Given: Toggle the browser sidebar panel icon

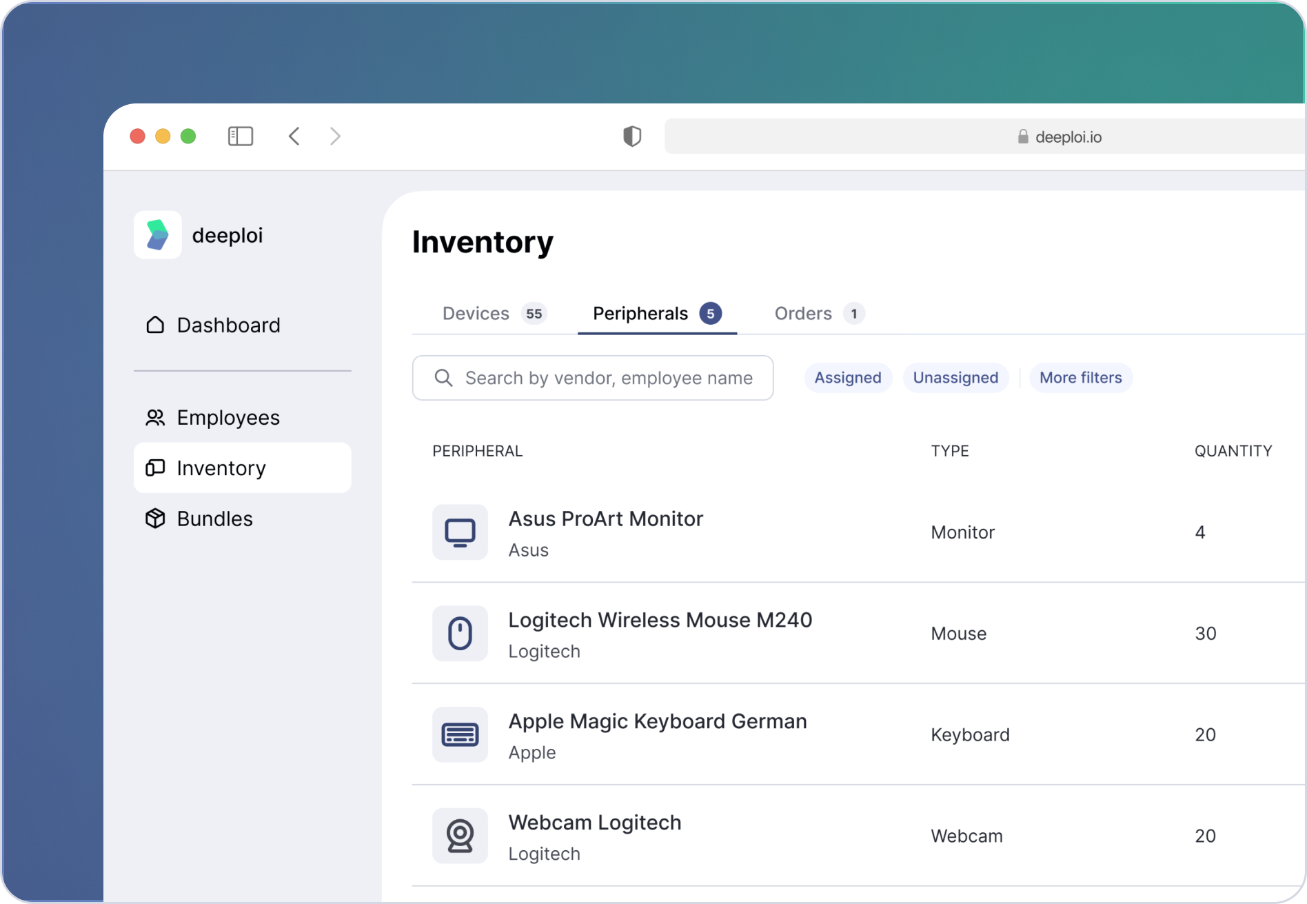Looking at the screenshot, I should click(x=240, y=136).
